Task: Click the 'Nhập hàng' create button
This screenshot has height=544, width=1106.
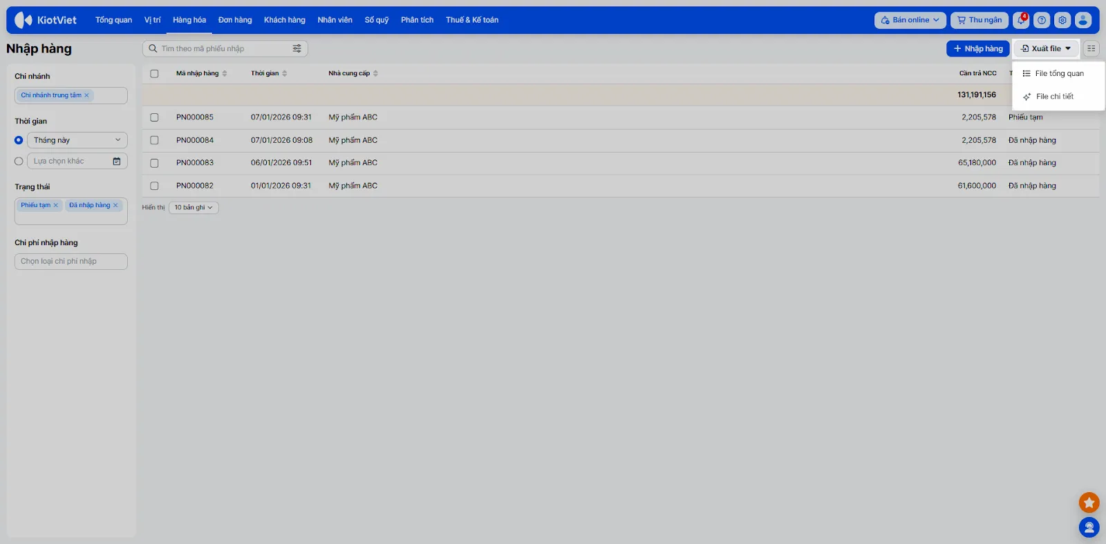Action: [x=977, y=48]
